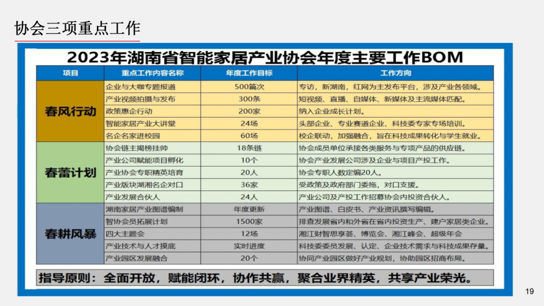Select the 名企名家进校园 cell
Viewport: 544px width, 306px height.
[x=152, y=136]
